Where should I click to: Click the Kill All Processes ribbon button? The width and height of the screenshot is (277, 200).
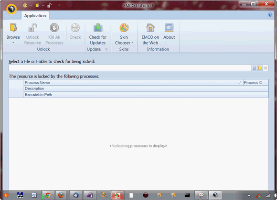click(x=54, y=34)
